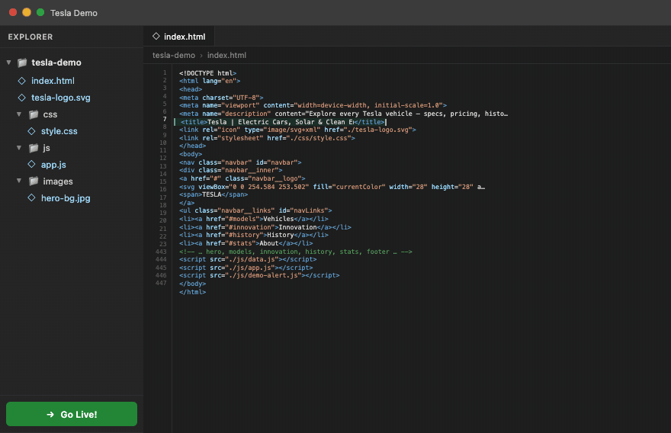
Task: Click the diamond icon beside tesla-logo.svg
Action: click(x=22, y=98)
